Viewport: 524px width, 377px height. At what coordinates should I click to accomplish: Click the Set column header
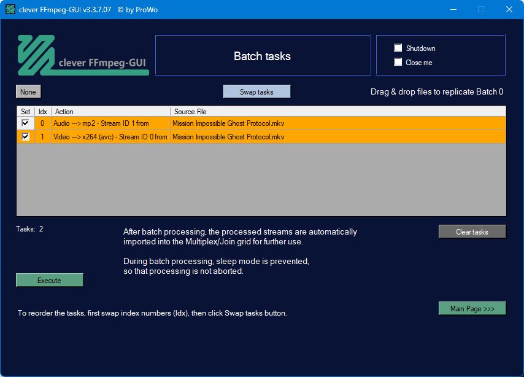(26, 111)
